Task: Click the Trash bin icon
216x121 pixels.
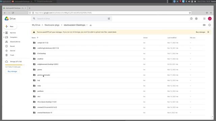Action: point(6,55)
